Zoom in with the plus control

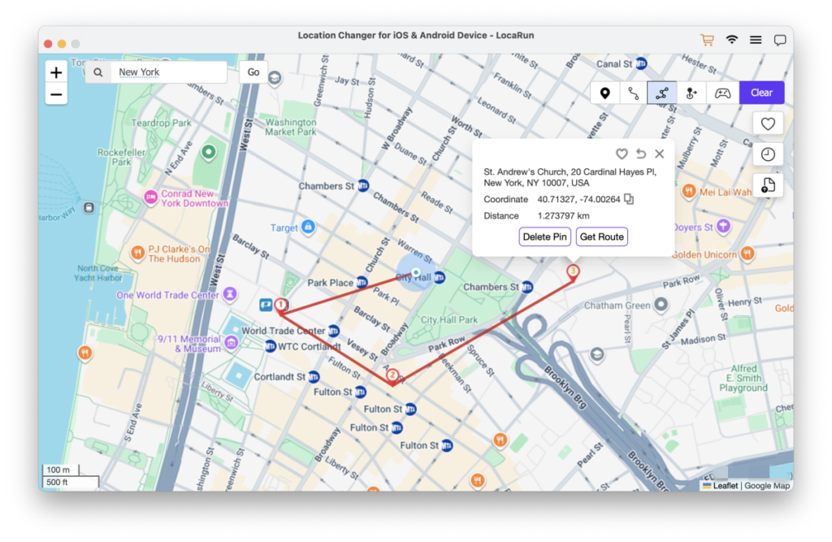coord(55,72)
